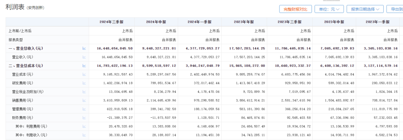Open trend chart icon for 营业收入 row
The height and width of the screenshot is (140, 403).
84,57
